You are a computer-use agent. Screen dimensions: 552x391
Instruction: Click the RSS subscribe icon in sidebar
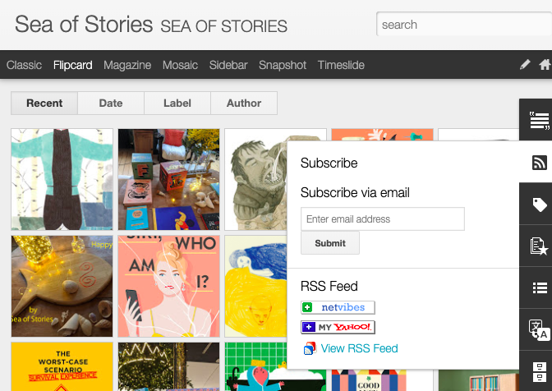coord(538,163)
